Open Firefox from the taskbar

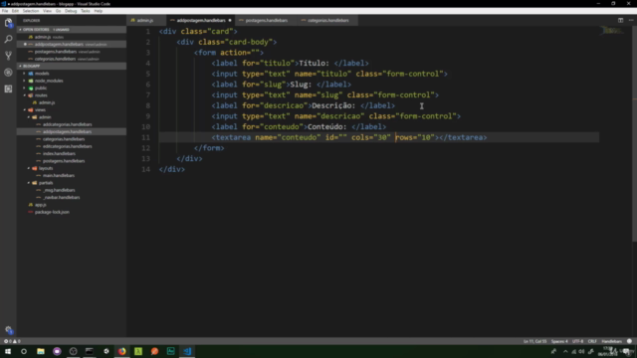pyautogui.click(x=121, y=351)
